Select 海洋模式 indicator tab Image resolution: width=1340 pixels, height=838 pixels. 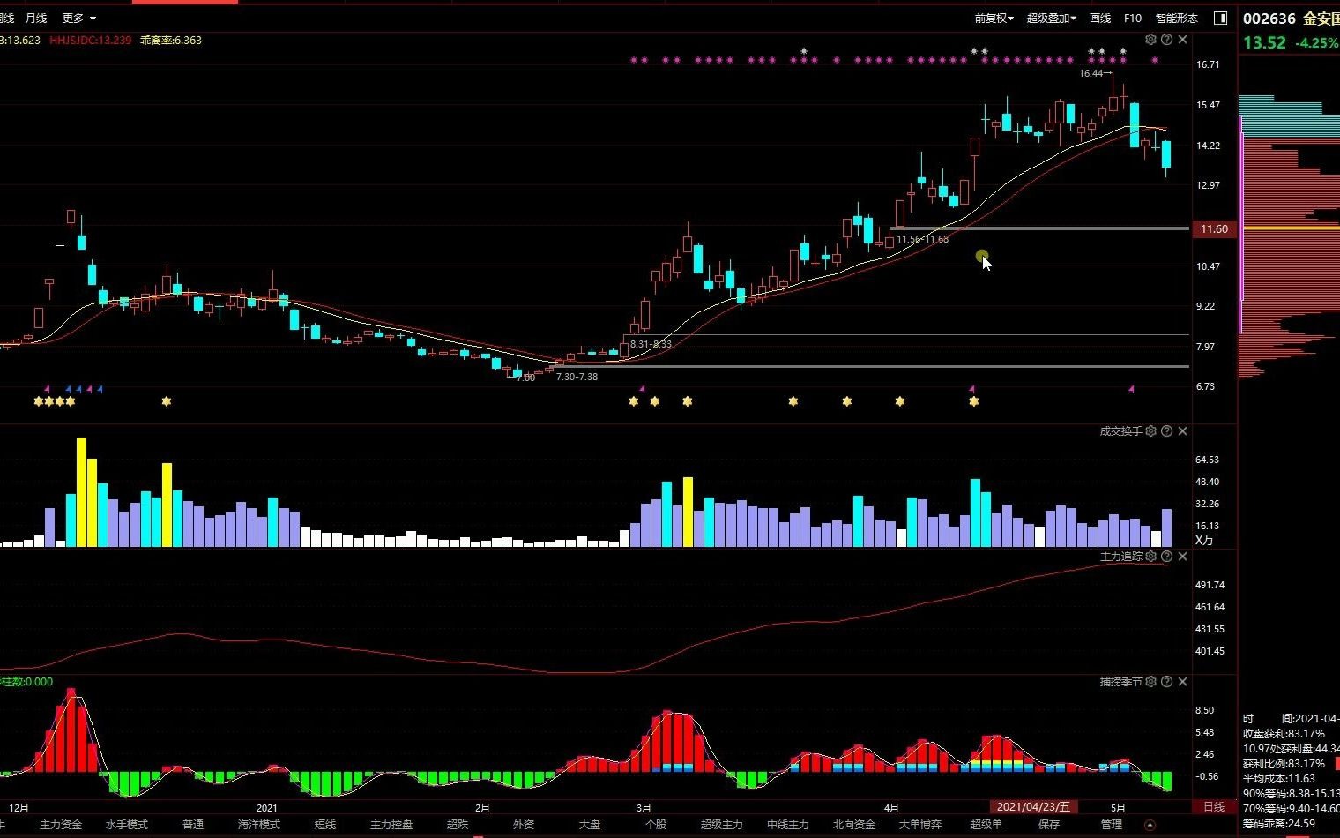point(259,825)
